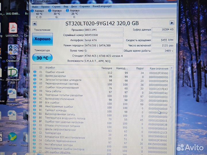207x155 pixels.
Task: Click raw value 841500000BBE
Action: click(158, 144)
